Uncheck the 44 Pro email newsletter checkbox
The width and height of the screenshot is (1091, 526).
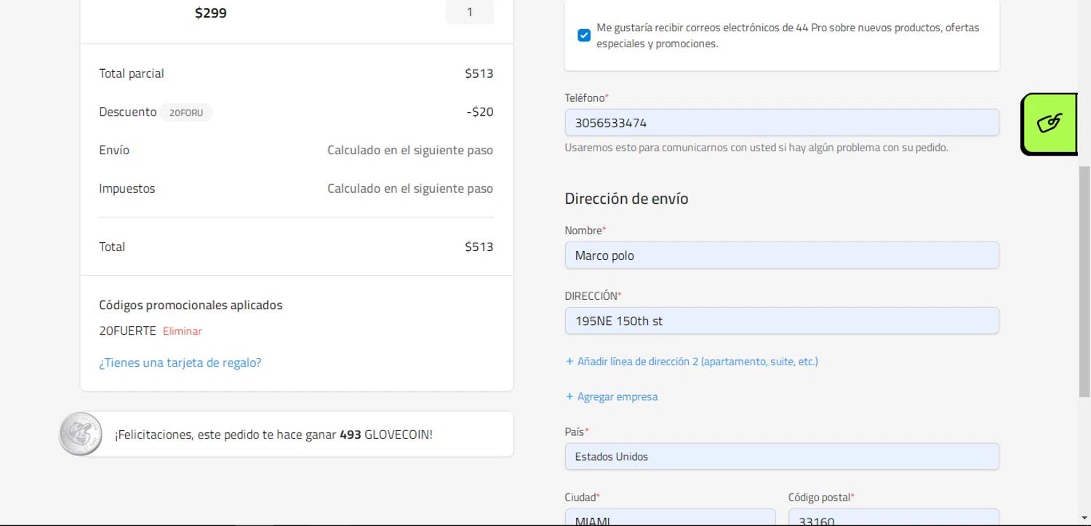point(584,36)
